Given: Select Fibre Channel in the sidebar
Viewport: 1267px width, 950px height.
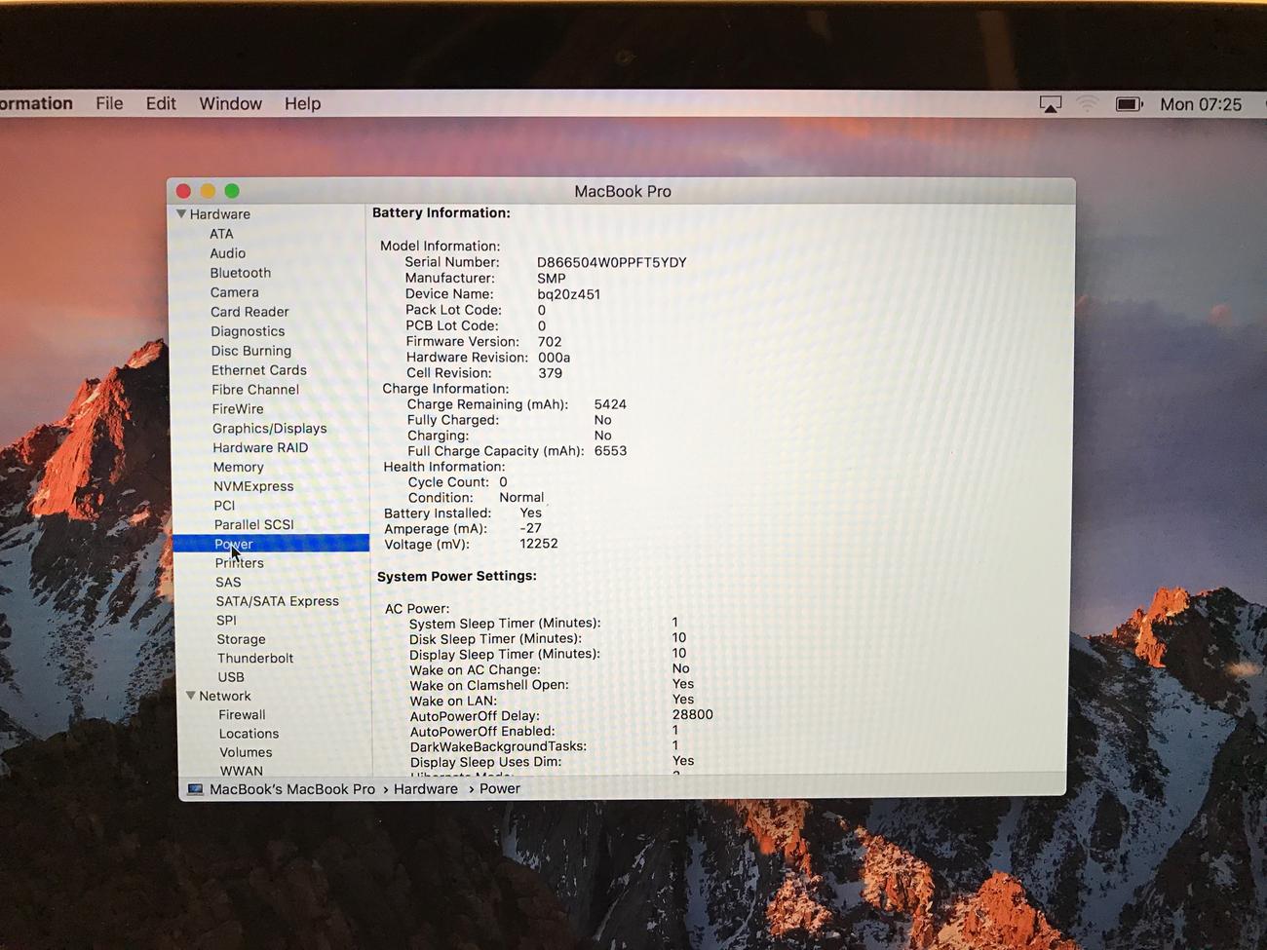Looking at the screenshot, I should [255, 390].
